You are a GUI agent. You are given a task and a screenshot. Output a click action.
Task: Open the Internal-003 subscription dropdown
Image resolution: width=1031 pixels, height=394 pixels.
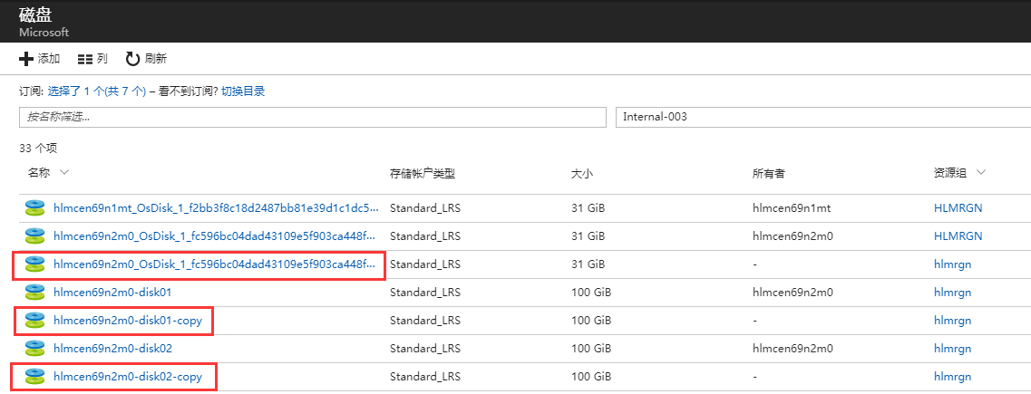pos(821,118)
